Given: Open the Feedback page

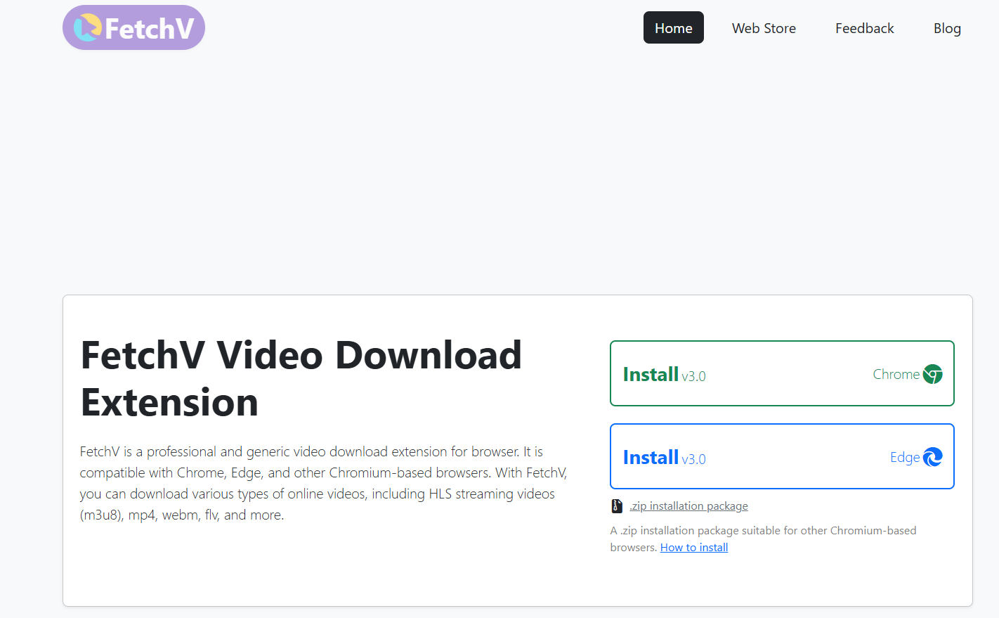Looking at the screenshot, I should [x=864, y=28].
